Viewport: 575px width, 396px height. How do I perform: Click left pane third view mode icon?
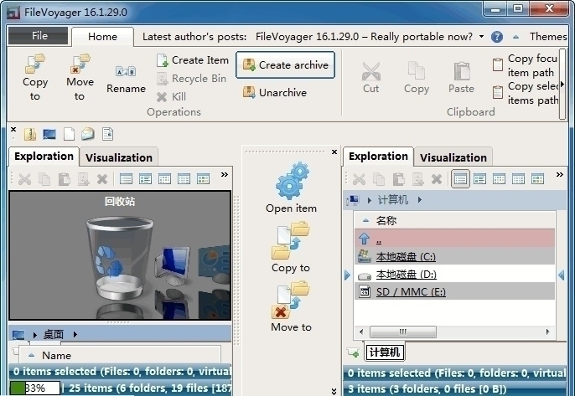(164, 179)
